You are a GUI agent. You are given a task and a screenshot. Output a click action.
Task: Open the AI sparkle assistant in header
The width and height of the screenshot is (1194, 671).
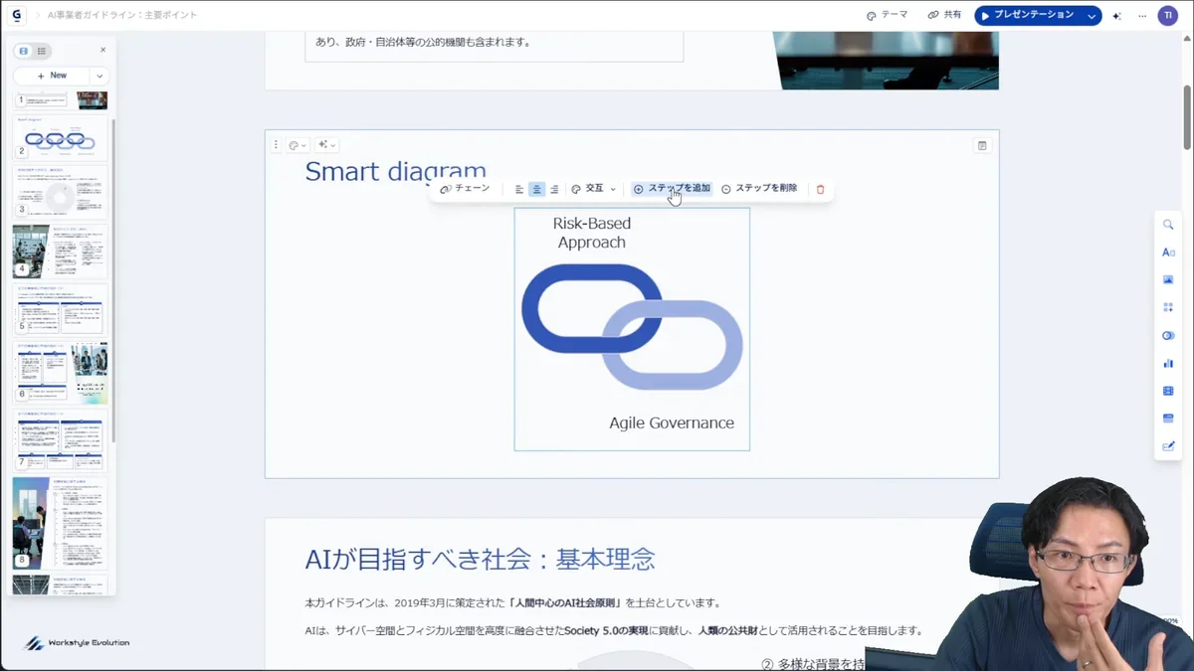click(1117, 16)
